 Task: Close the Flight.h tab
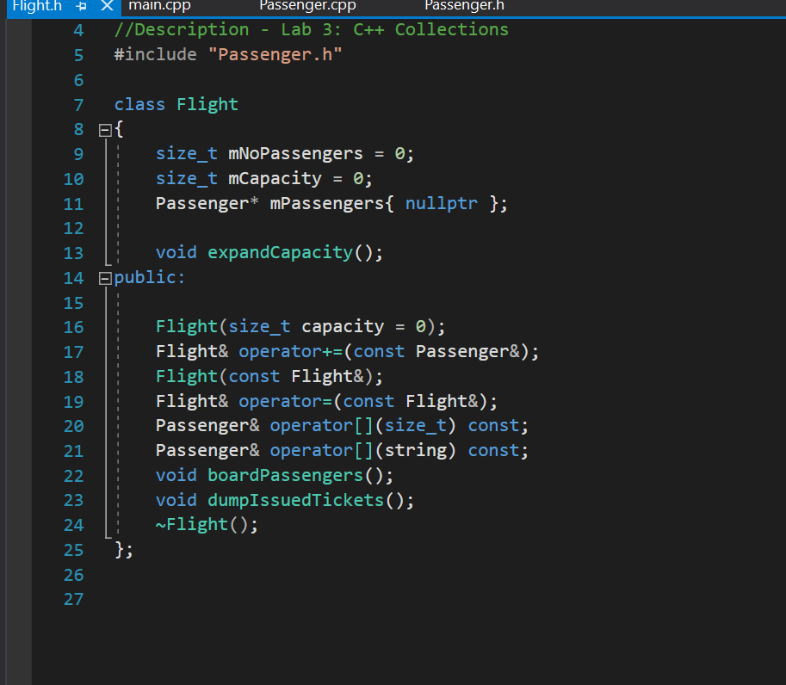[x=107, y=6]
